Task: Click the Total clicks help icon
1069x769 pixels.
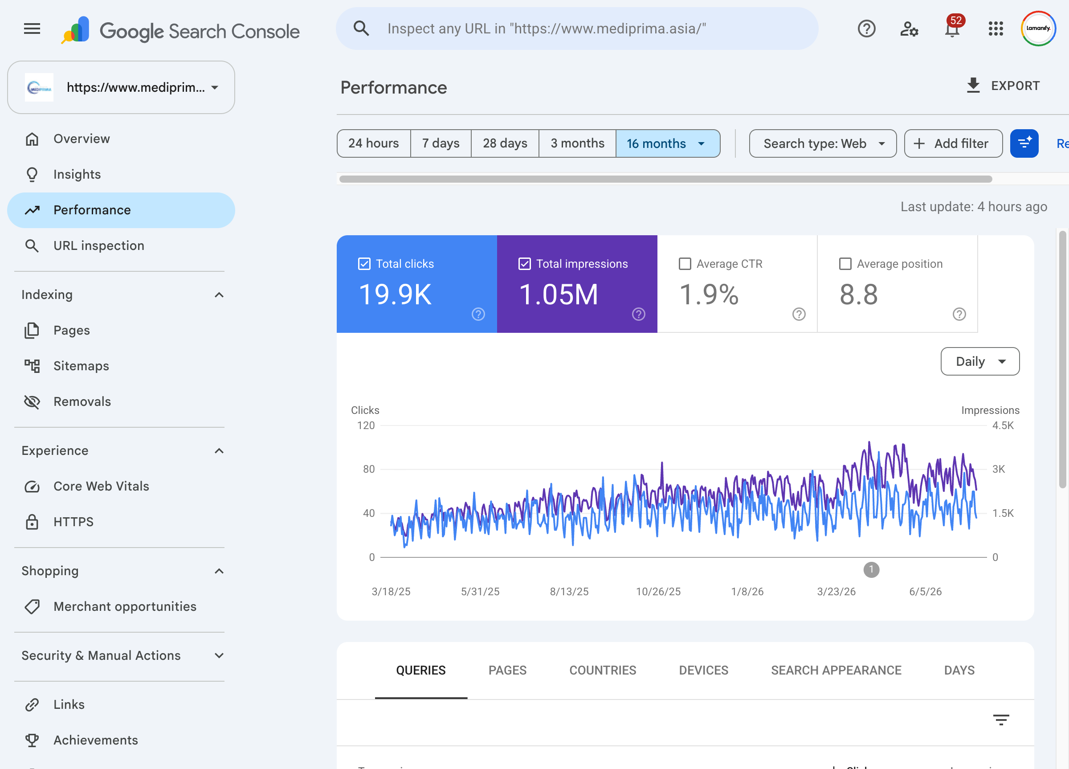Action: [x=478, y=314]
